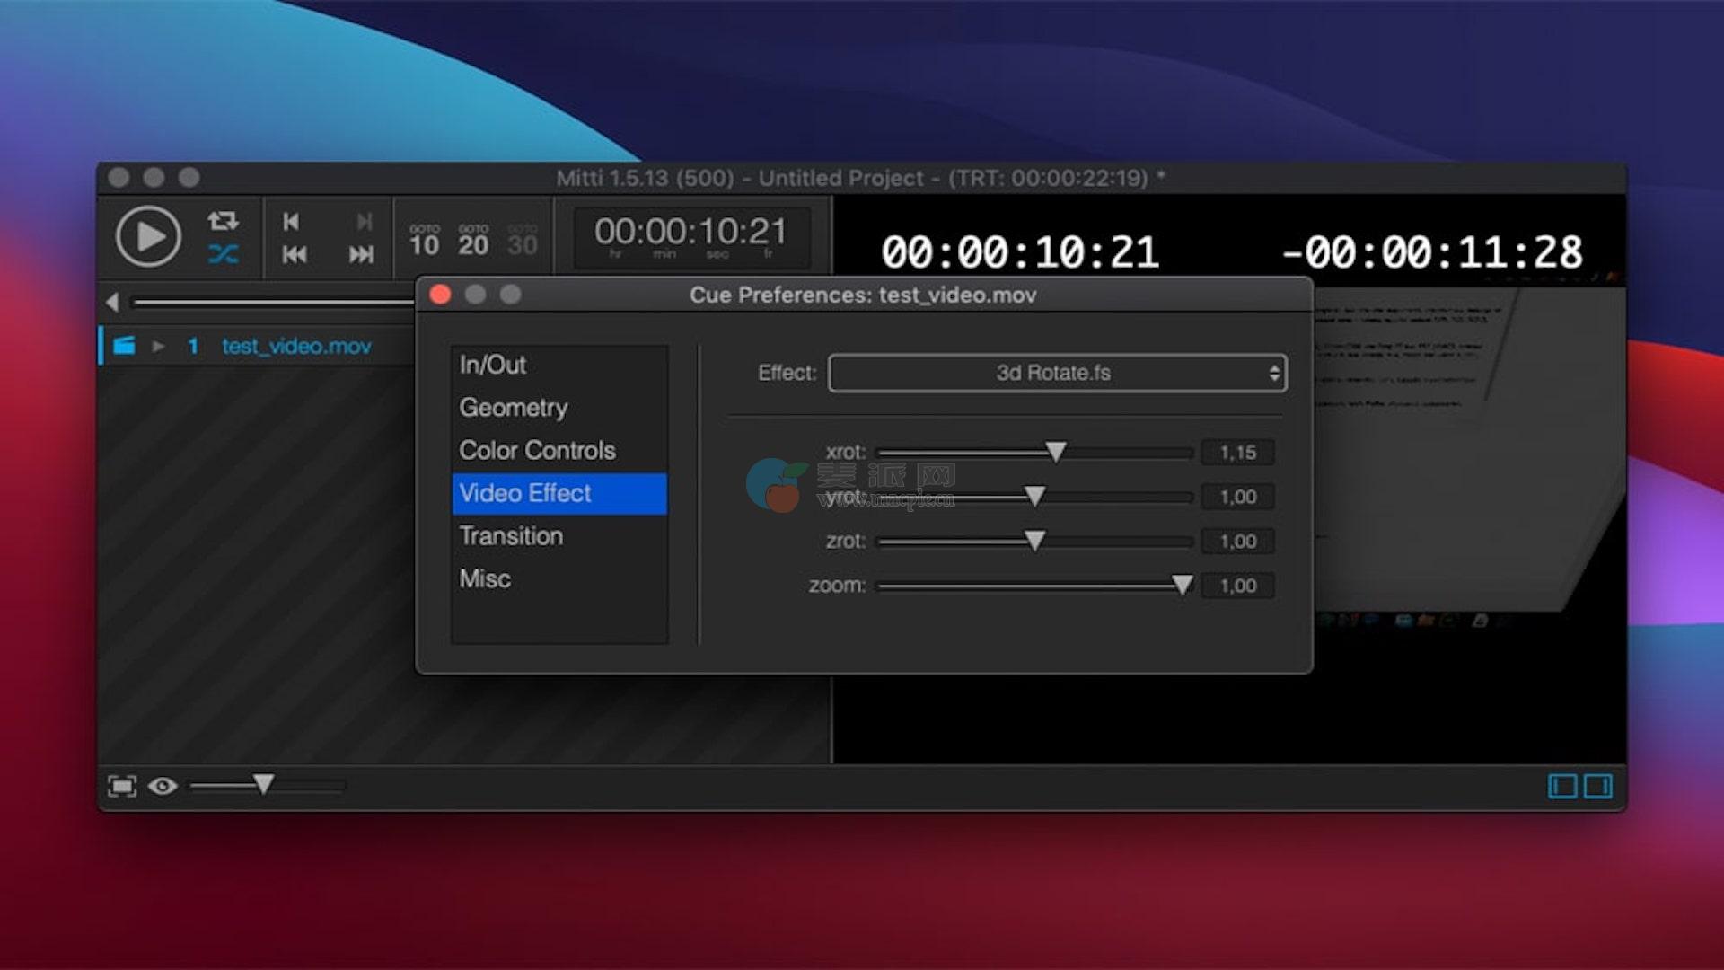Click the zoom value field 1,00
This screenshot has height=970, width=1724.
[1237, 586]
